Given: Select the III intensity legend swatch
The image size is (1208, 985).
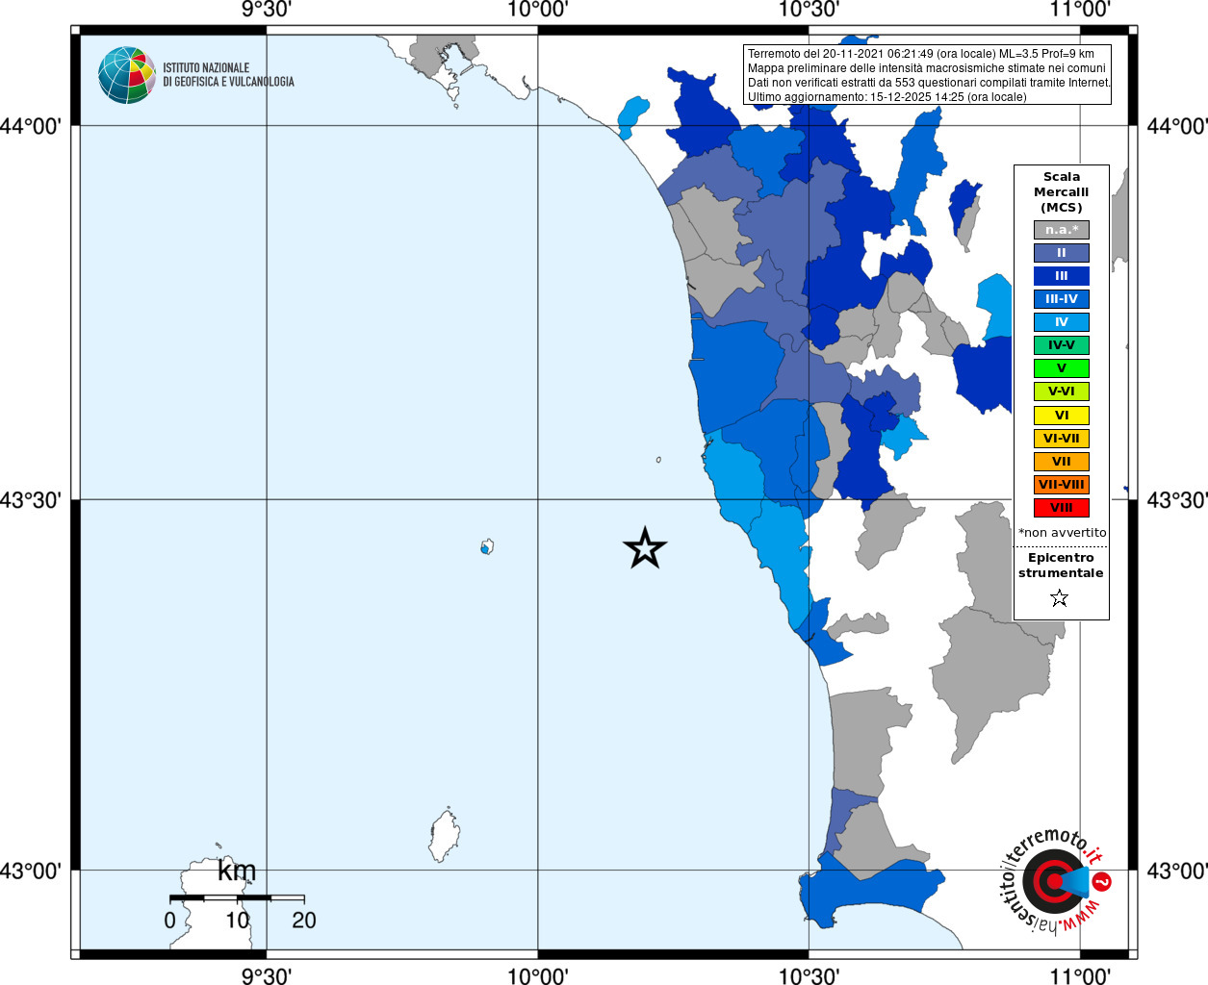Looking at the screenshot, I should pos(1062,276).
